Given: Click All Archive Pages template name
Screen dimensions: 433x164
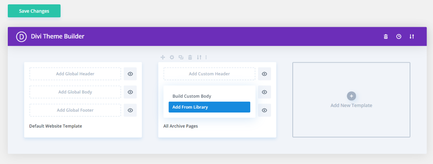Looking at the screenshot, I should point(181,126).
